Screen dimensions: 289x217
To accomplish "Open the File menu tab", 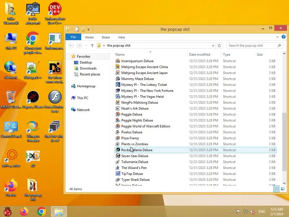I will (73, 37).
